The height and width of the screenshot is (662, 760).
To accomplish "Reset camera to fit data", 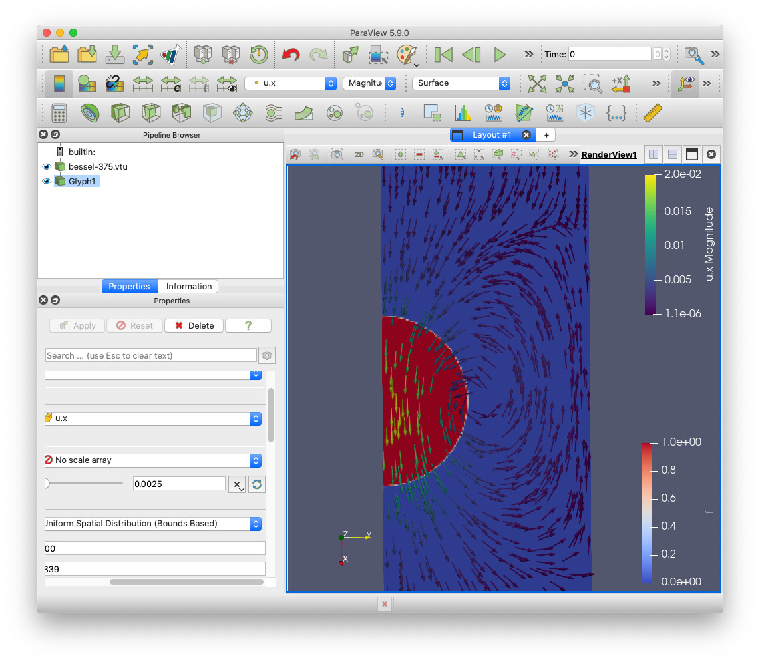I will pos(536,83).
